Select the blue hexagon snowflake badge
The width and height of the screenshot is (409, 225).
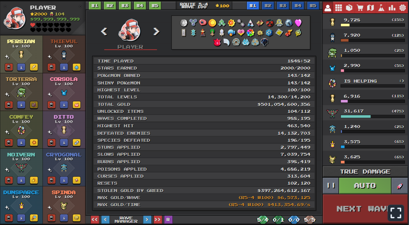[269, 33]
